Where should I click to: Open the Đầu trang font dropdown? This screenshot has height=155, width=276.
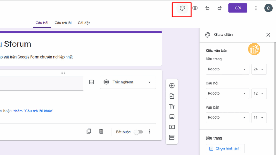227,69
